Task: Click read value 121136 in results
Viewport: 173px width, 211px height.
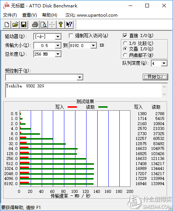Action: tap(158, 158)
